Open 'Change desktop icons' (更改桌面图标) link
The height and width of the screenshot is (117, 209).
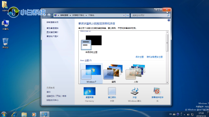pyautogui.click(x=52, y=28)
